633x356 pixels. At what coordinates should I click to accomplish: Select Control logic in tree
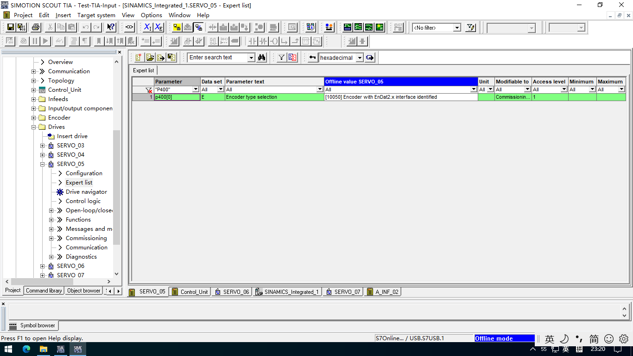83,201
